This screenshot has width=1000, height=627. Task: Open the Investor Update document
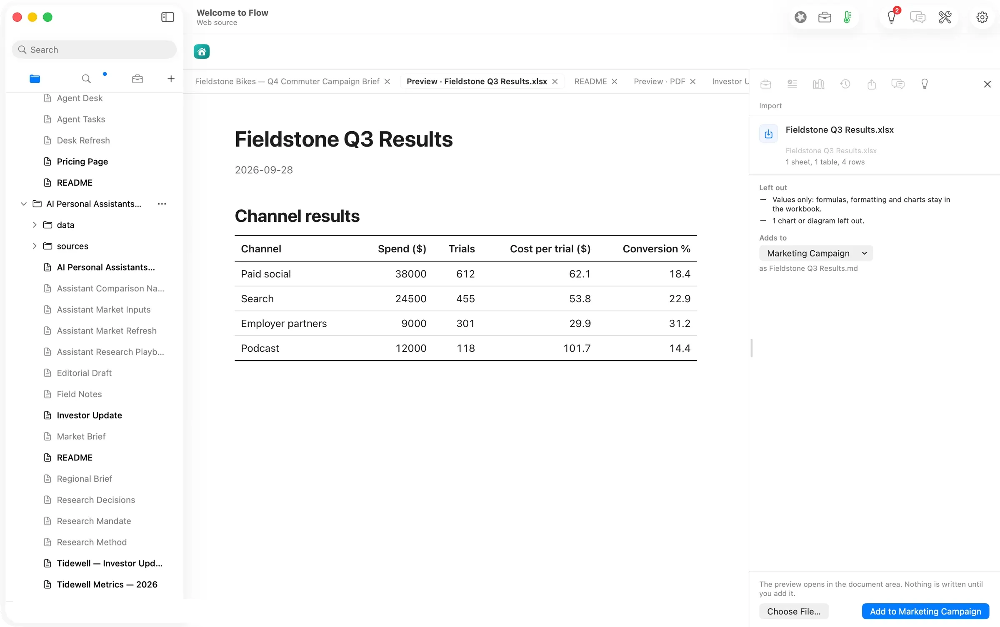(90, 416)
